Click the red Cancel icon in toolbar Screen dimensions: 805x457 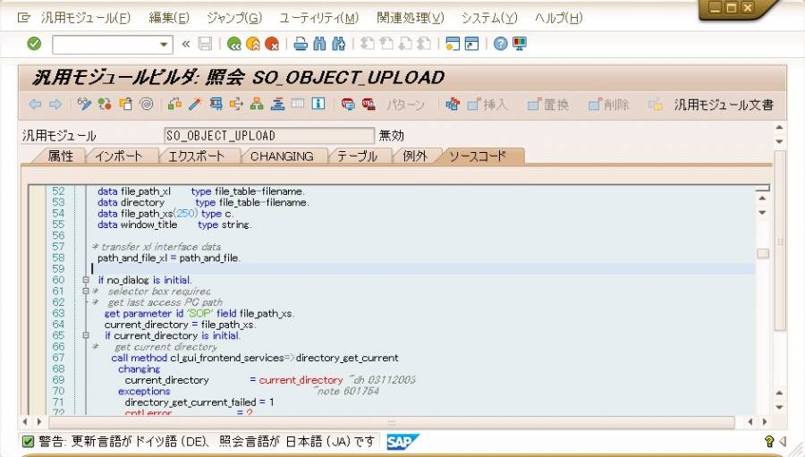tap(272, 44)
